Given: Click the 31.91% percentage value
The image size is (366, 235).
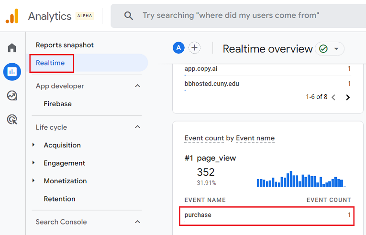Looking at the screenshot, I should click(206, 183).
